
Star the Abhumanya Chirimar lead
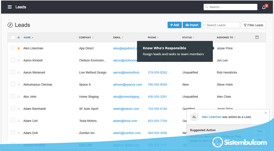(18, 84)
